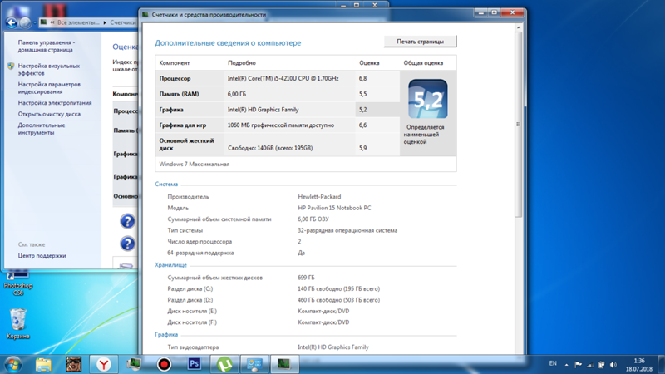Click the computer monitor taskbar icon
Image resolution: width=665 pixels, height=374 pixels.
pos(134,364)
